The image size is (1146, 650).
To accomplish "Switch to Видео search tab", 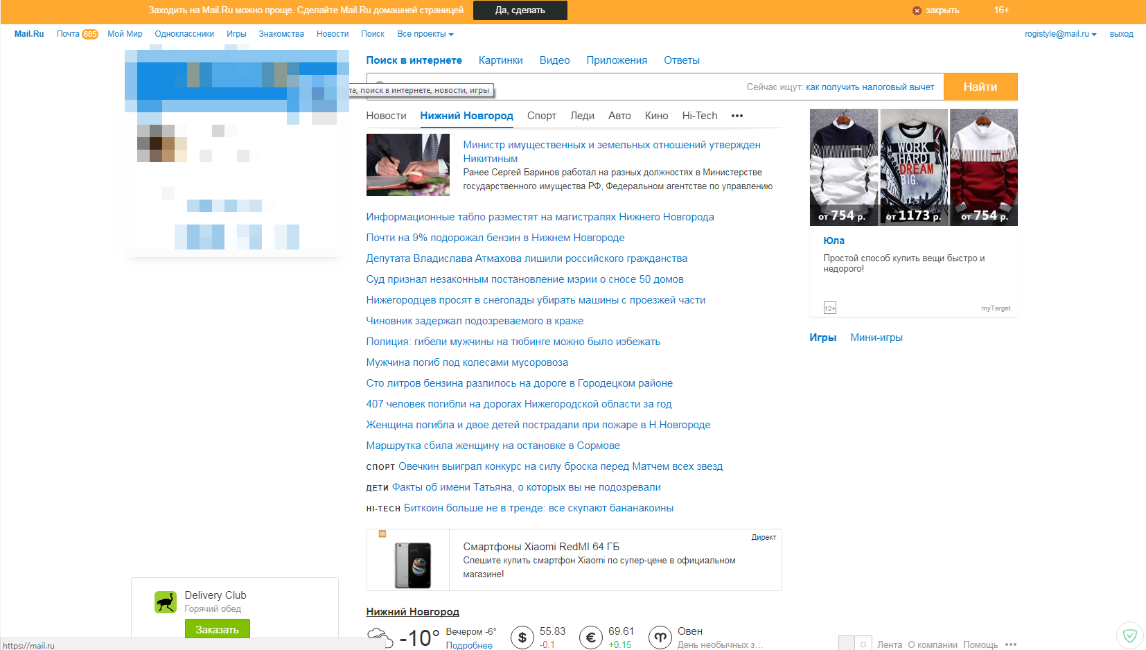I will (x=554, y=60).
